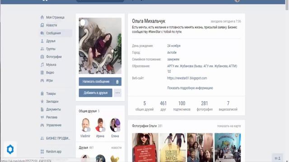Viewport: 289px width, 162px height.
Task: Open the newstar01.blogspot.com website link
Action: 187,78
